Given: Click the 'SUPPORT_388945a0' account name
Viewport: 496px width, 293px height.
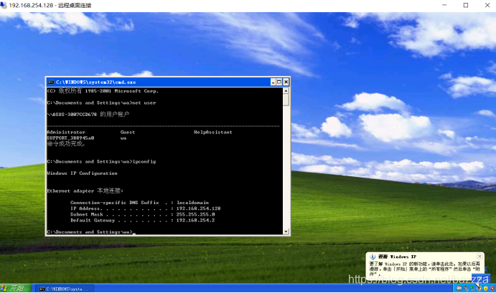Looking at the screenshot, I should (x=70, y=138).
